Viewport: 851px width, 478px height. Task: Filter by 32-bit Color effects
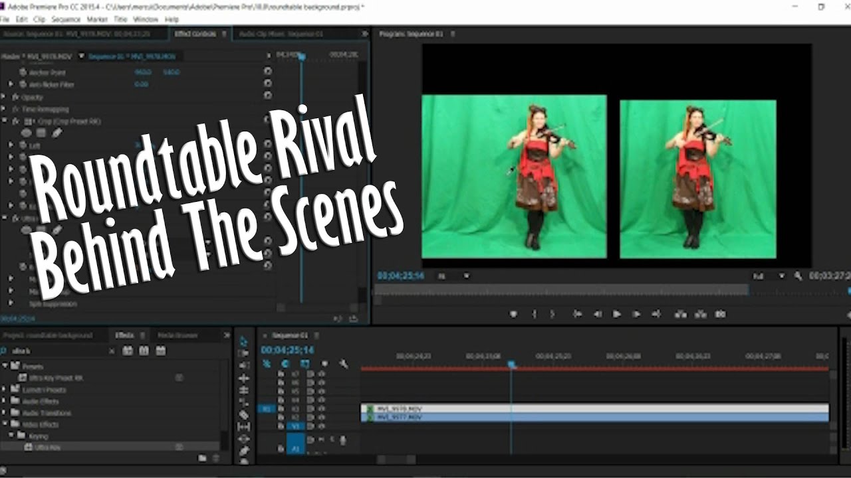pyautogui.click(x=144, y=351)
